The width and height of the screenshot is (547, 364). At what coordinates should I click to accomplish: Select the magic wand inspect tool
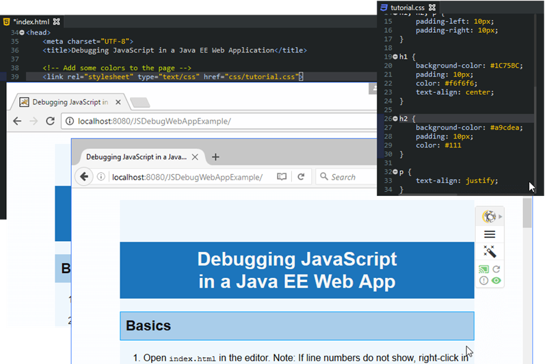point(490,251)
